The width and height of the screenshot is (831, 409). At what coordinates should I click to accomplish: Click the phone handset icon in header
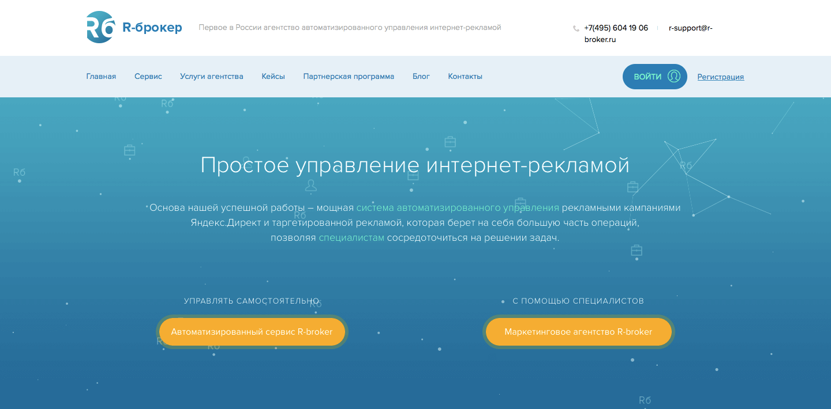click(x=576, y=28)
